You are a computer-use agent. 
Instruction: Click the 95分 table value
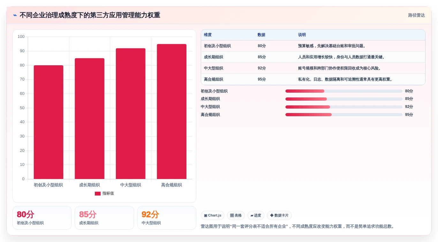(262, 79)
